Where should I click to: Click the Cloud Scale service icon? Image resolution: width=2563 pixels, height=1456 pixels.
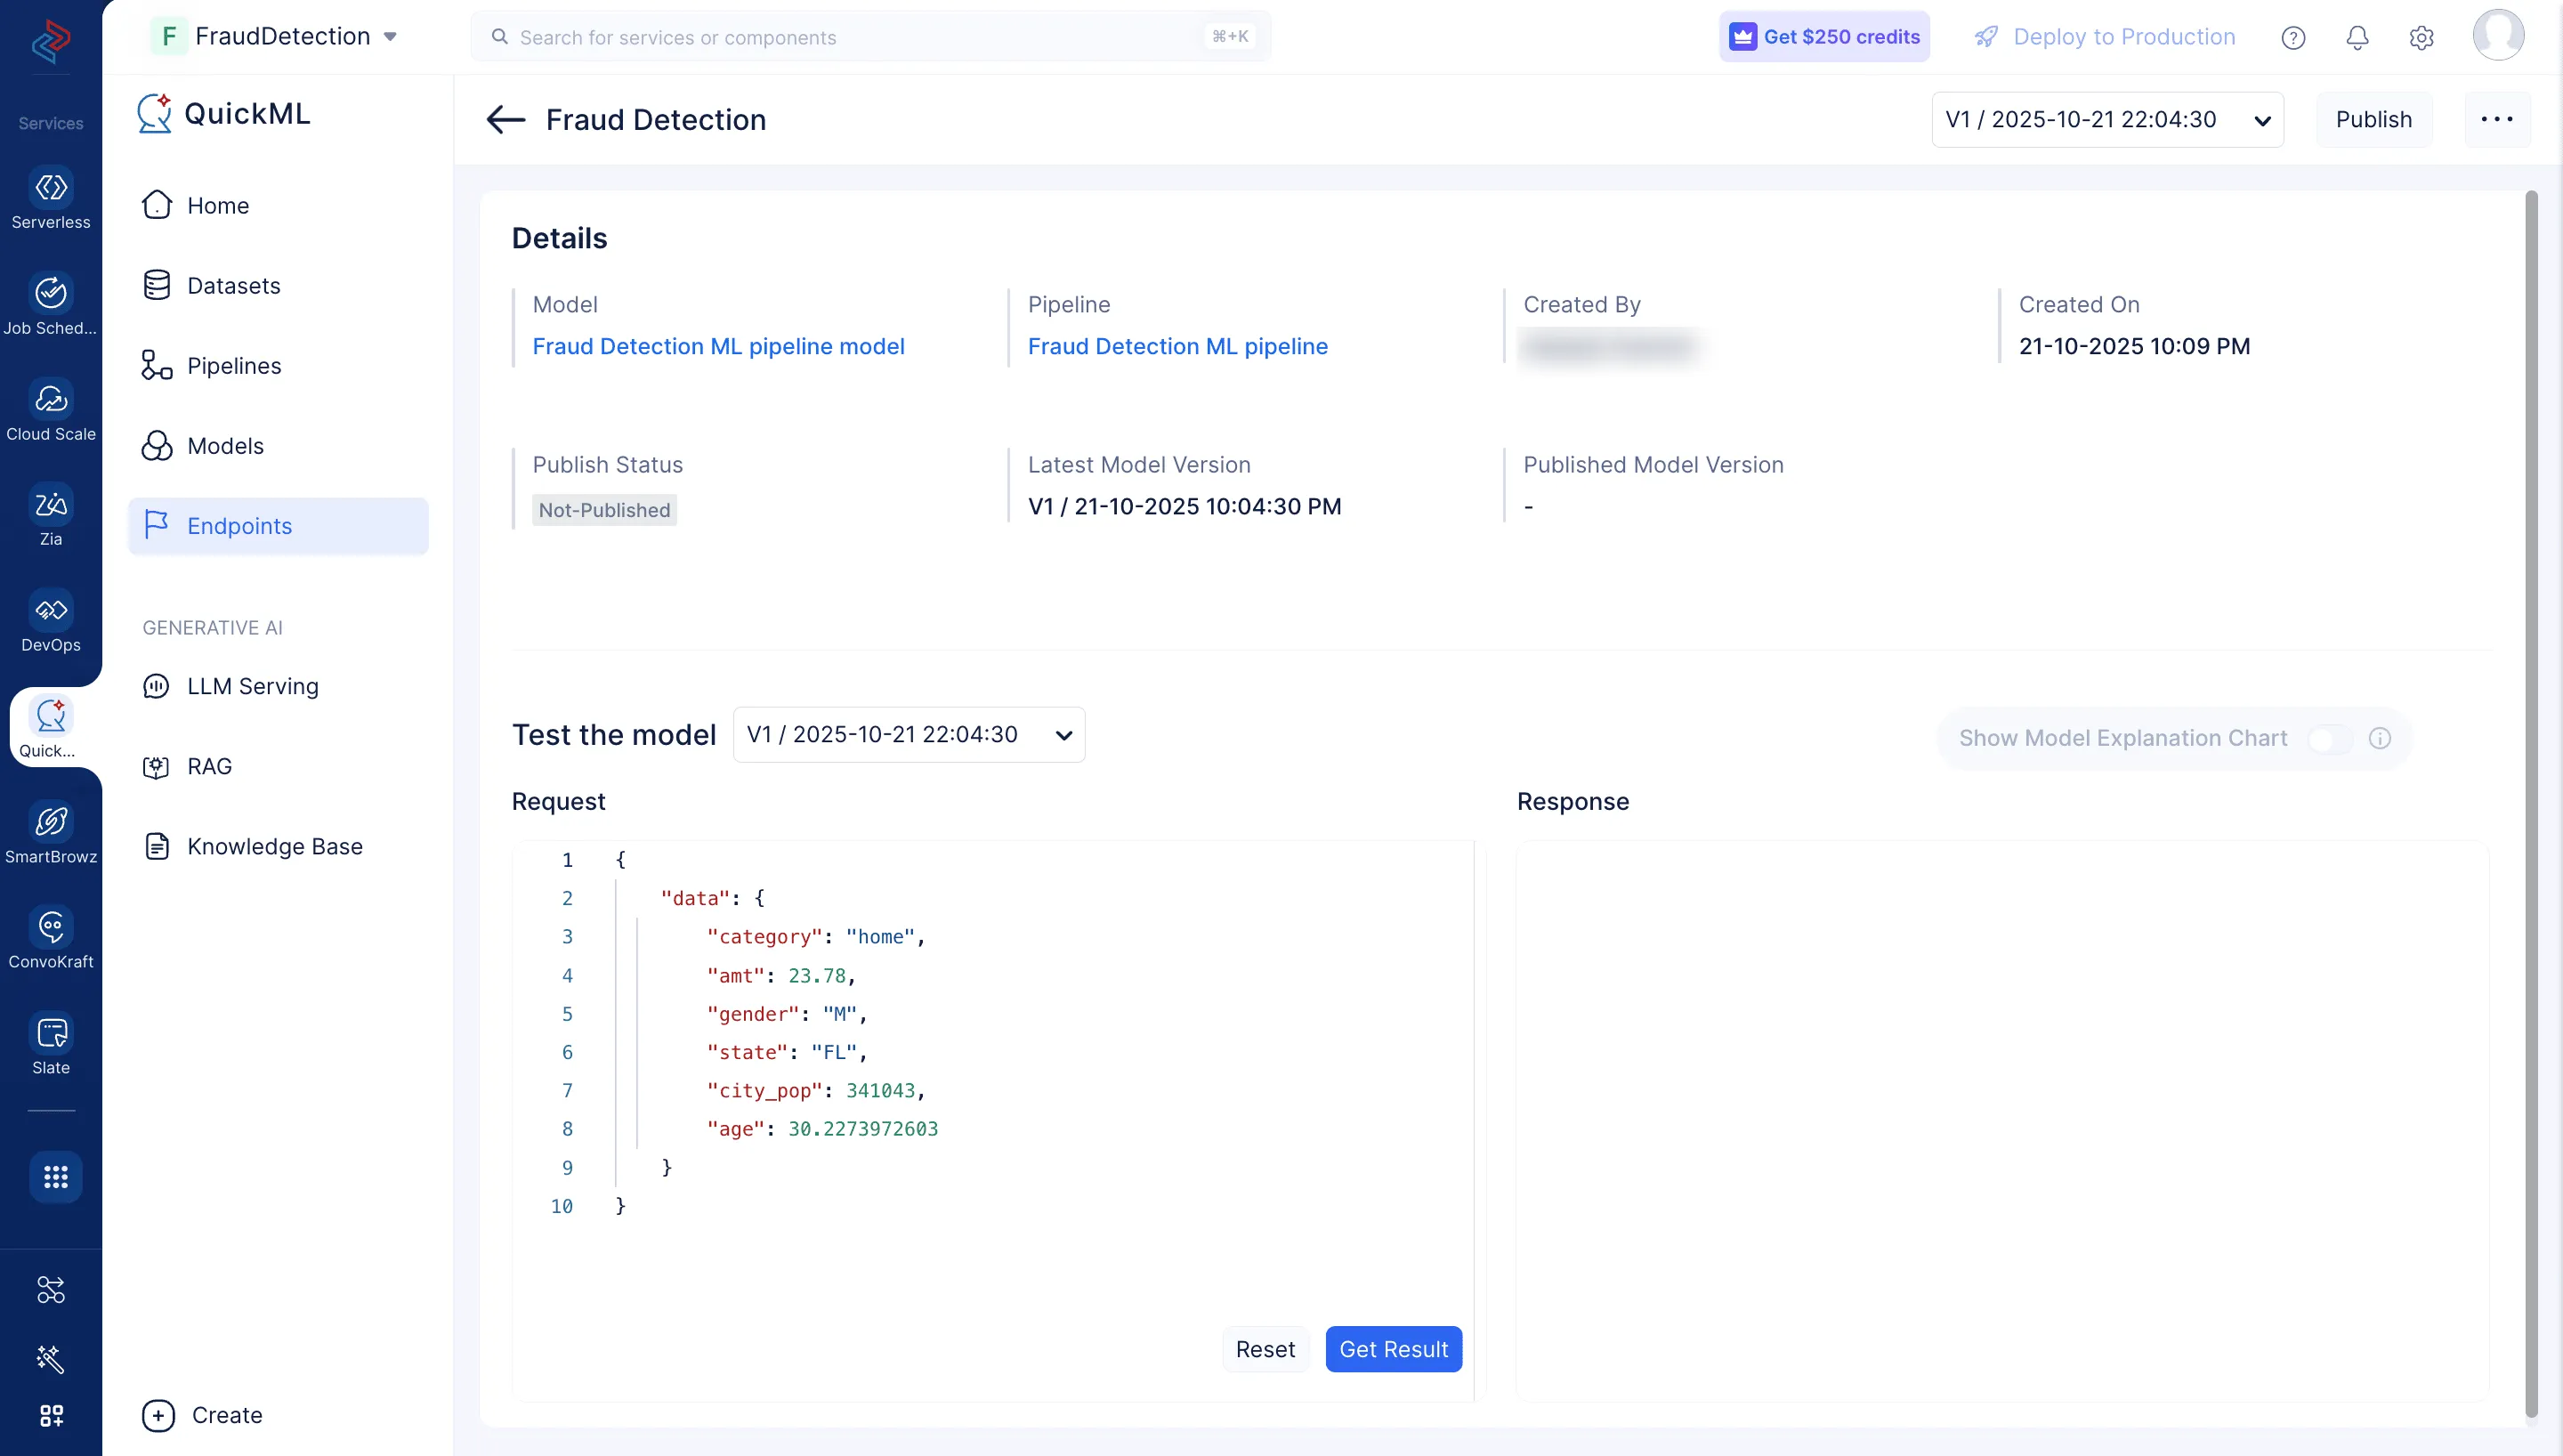(51, 400)
